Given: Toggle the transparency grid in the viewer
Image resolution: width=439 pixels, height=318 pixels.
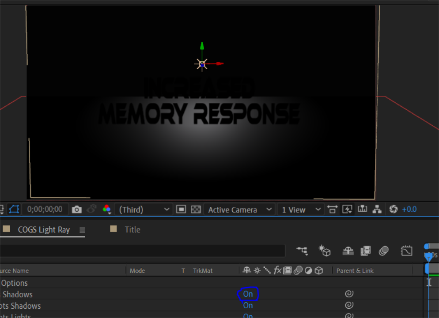Looking at the screenshot, I should click(196, 209).
